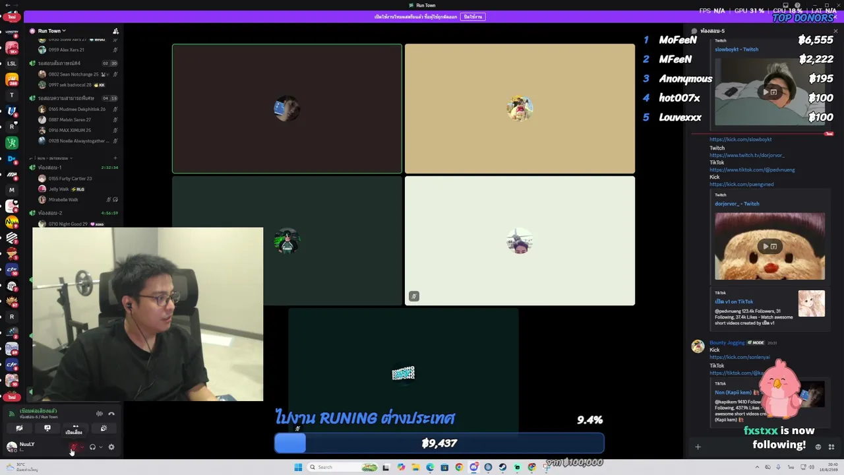This screenshot has width=844, height=475.
Task: Open the orange crown server with 288 badge
Action: 12,79
